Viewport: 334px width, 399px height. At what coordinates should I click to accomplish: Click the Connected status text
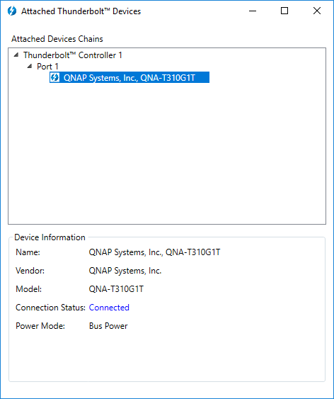click(109, 308)
